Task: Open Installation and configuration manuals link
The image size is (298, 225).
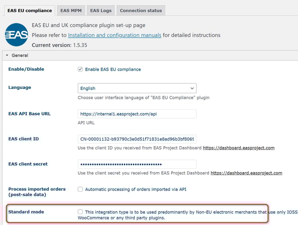Action: [115, 35]
